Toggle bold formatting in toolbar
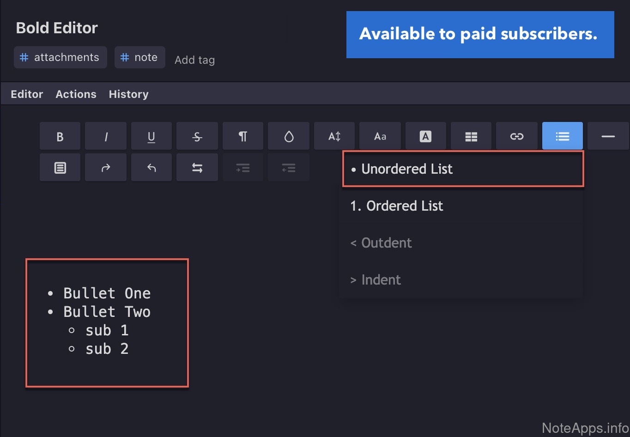 [x=60, y=136]
